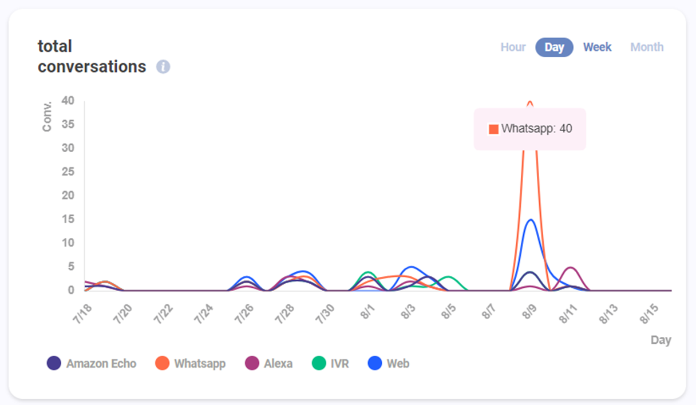Click the orange Whatsapp legend dot
This screenshot has height=405, width=696.
coord(163,363)
